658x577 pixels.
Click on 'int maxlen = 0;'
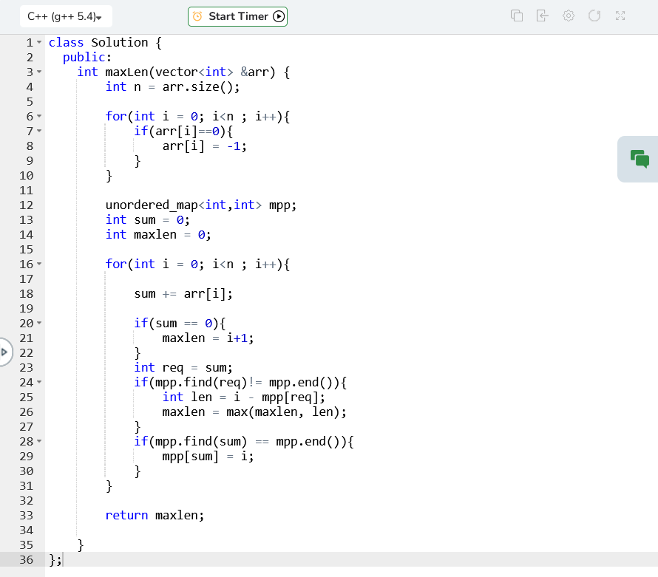[x=158, y=234]
